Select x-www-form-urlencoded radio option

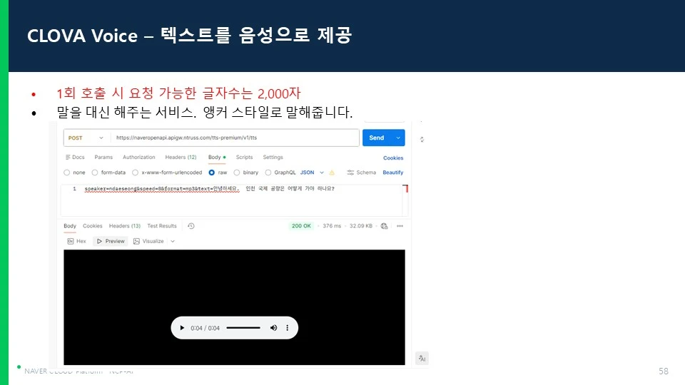click(136, 173)
